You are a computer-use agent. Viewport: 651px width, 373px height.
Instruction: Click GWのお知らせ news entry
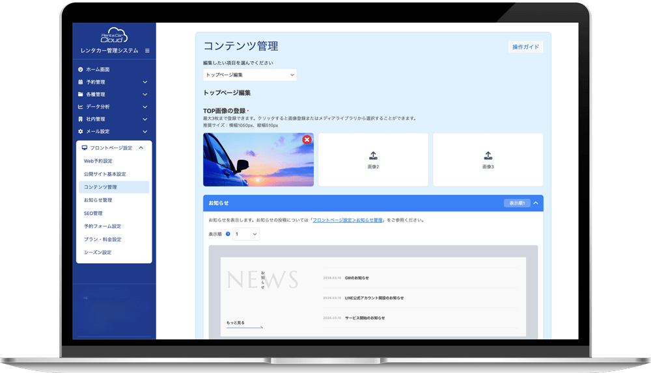[357, 278]
